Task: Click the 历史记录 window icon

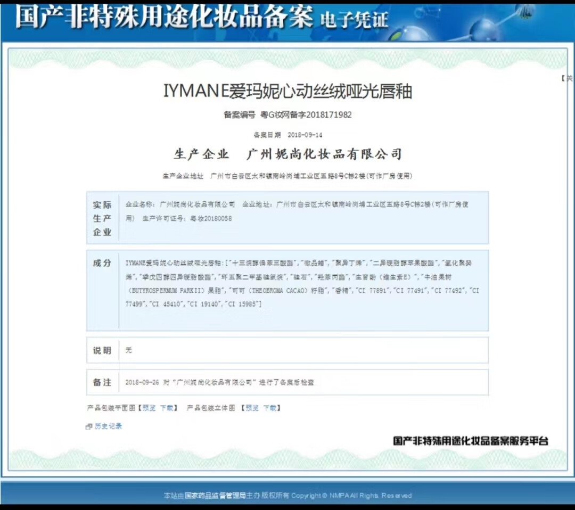Action: point(89,426)
